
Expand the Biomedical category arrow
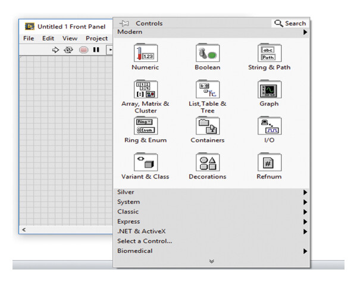[x=305, y=251]
